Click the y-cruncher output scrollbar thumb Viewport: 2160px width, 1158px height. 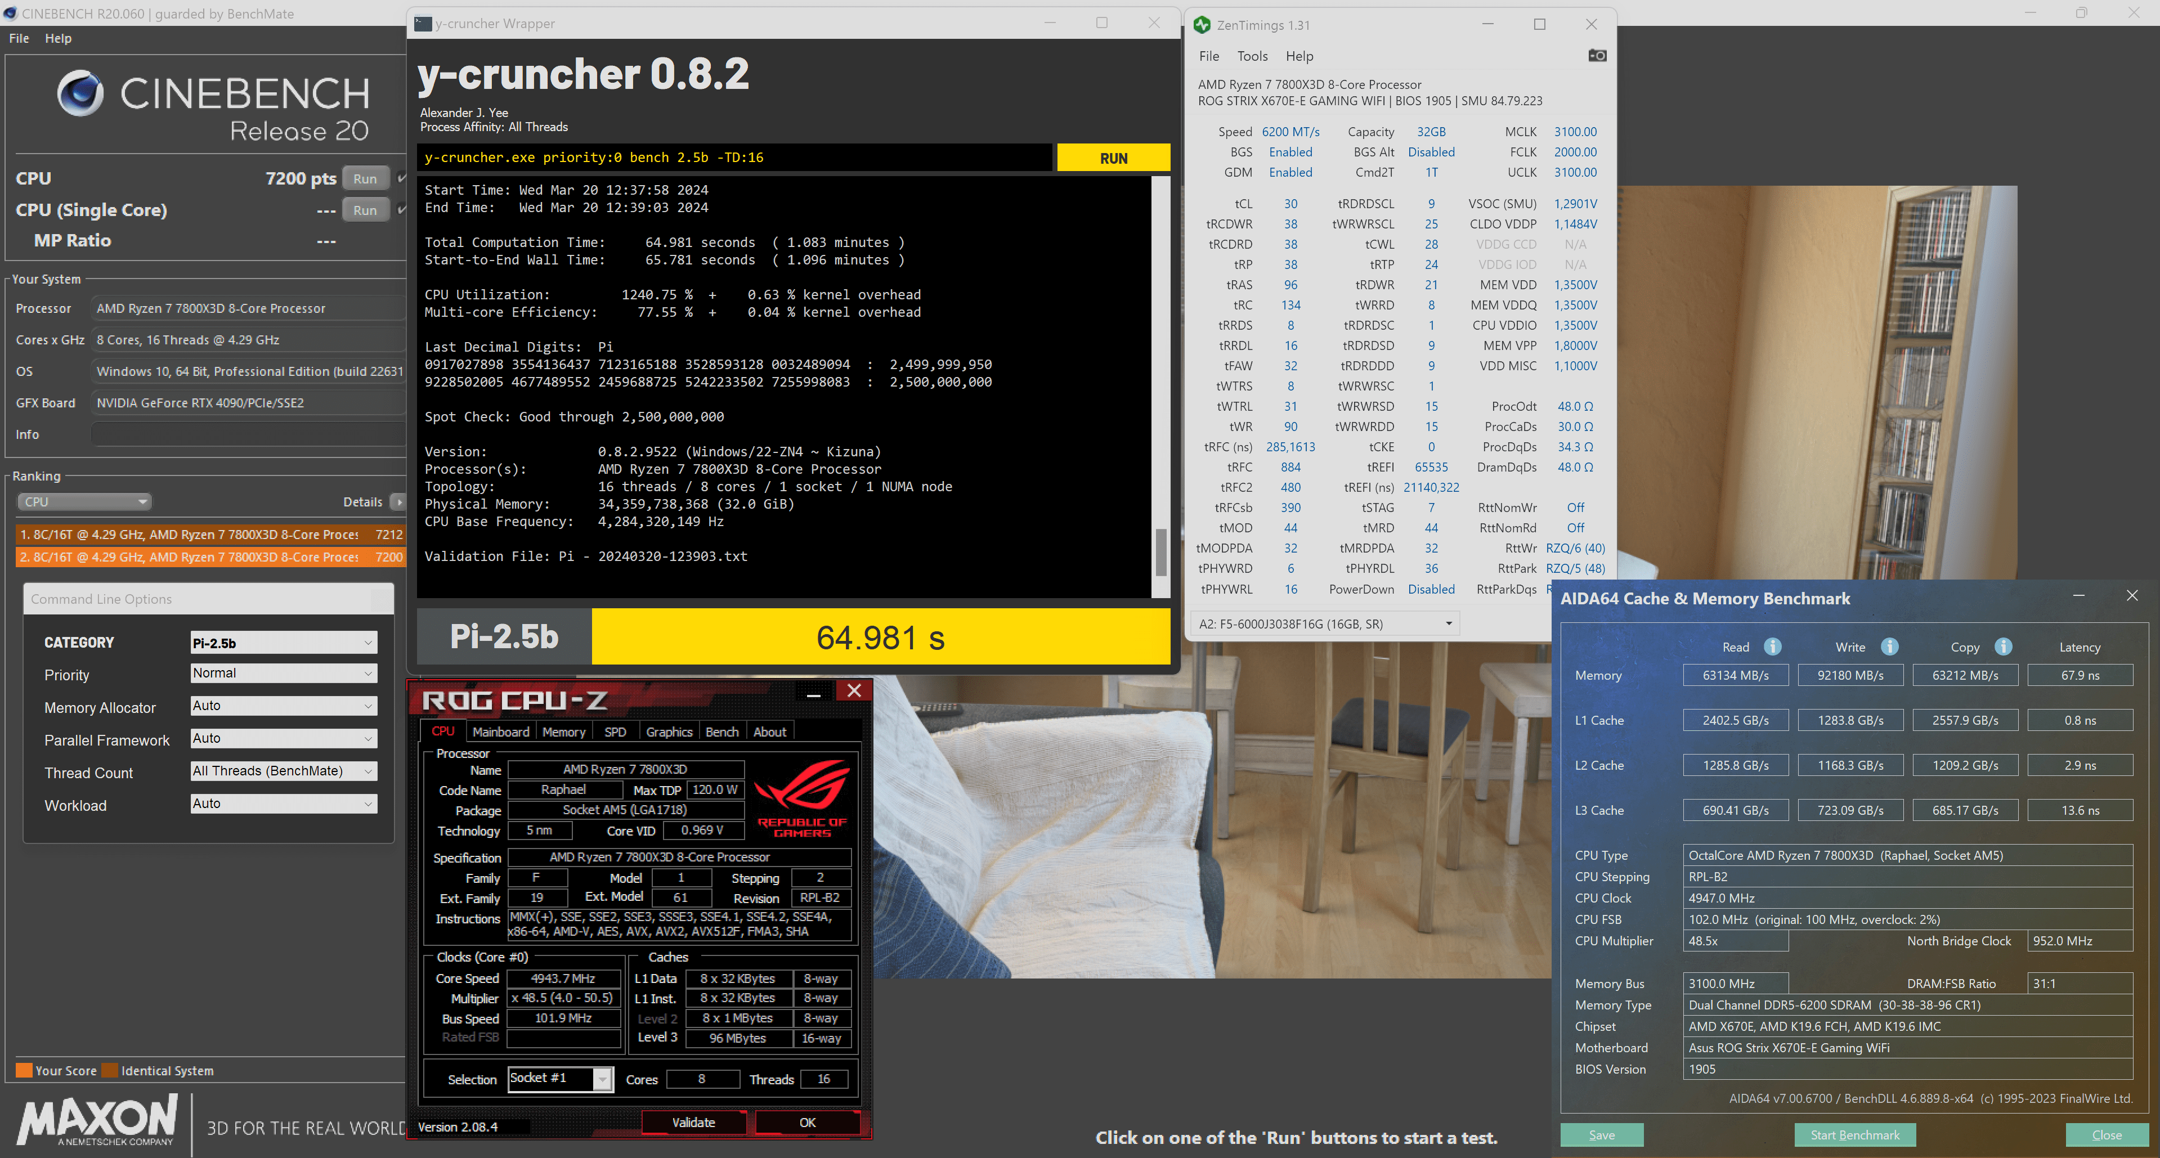(x=1160, y=552)
